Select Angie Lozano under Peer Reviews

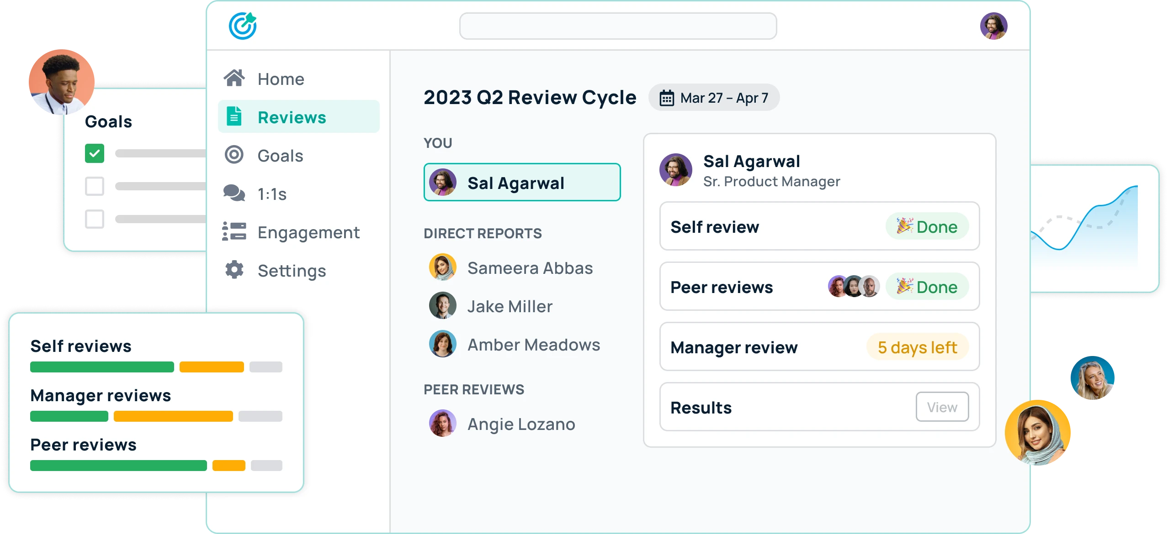(521, 424)
